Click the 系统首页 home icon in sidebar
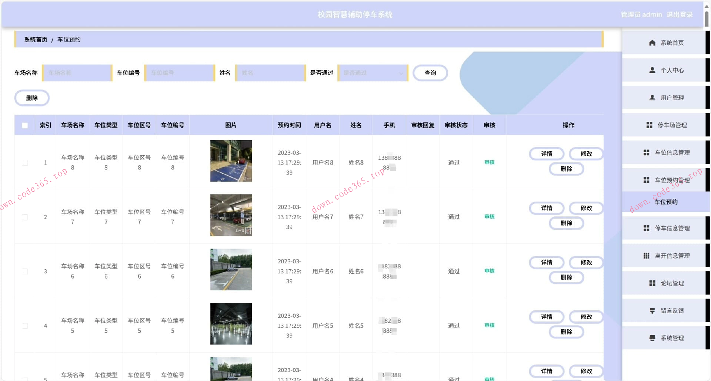This screenshot has width=711, height=381. tap(652, 43)
